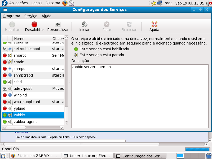Select the sshd service
The width and height of the screenshot is (212, 159).
point(33,82)
